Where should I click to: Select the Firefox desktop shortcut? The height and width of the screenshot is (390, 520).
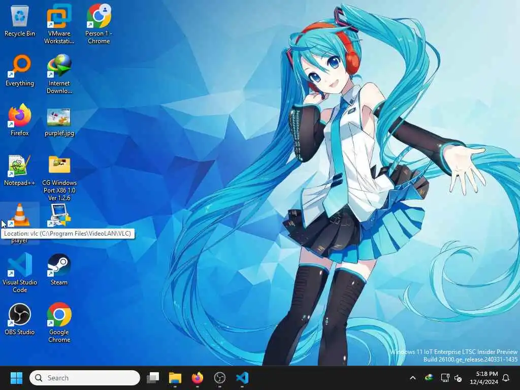point(20,120)
